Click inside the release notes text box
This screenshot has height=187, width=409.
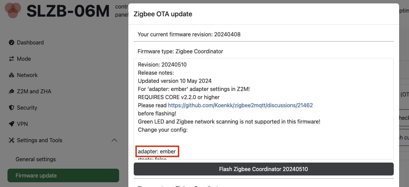pyautogui.click(x=263, y=109)
